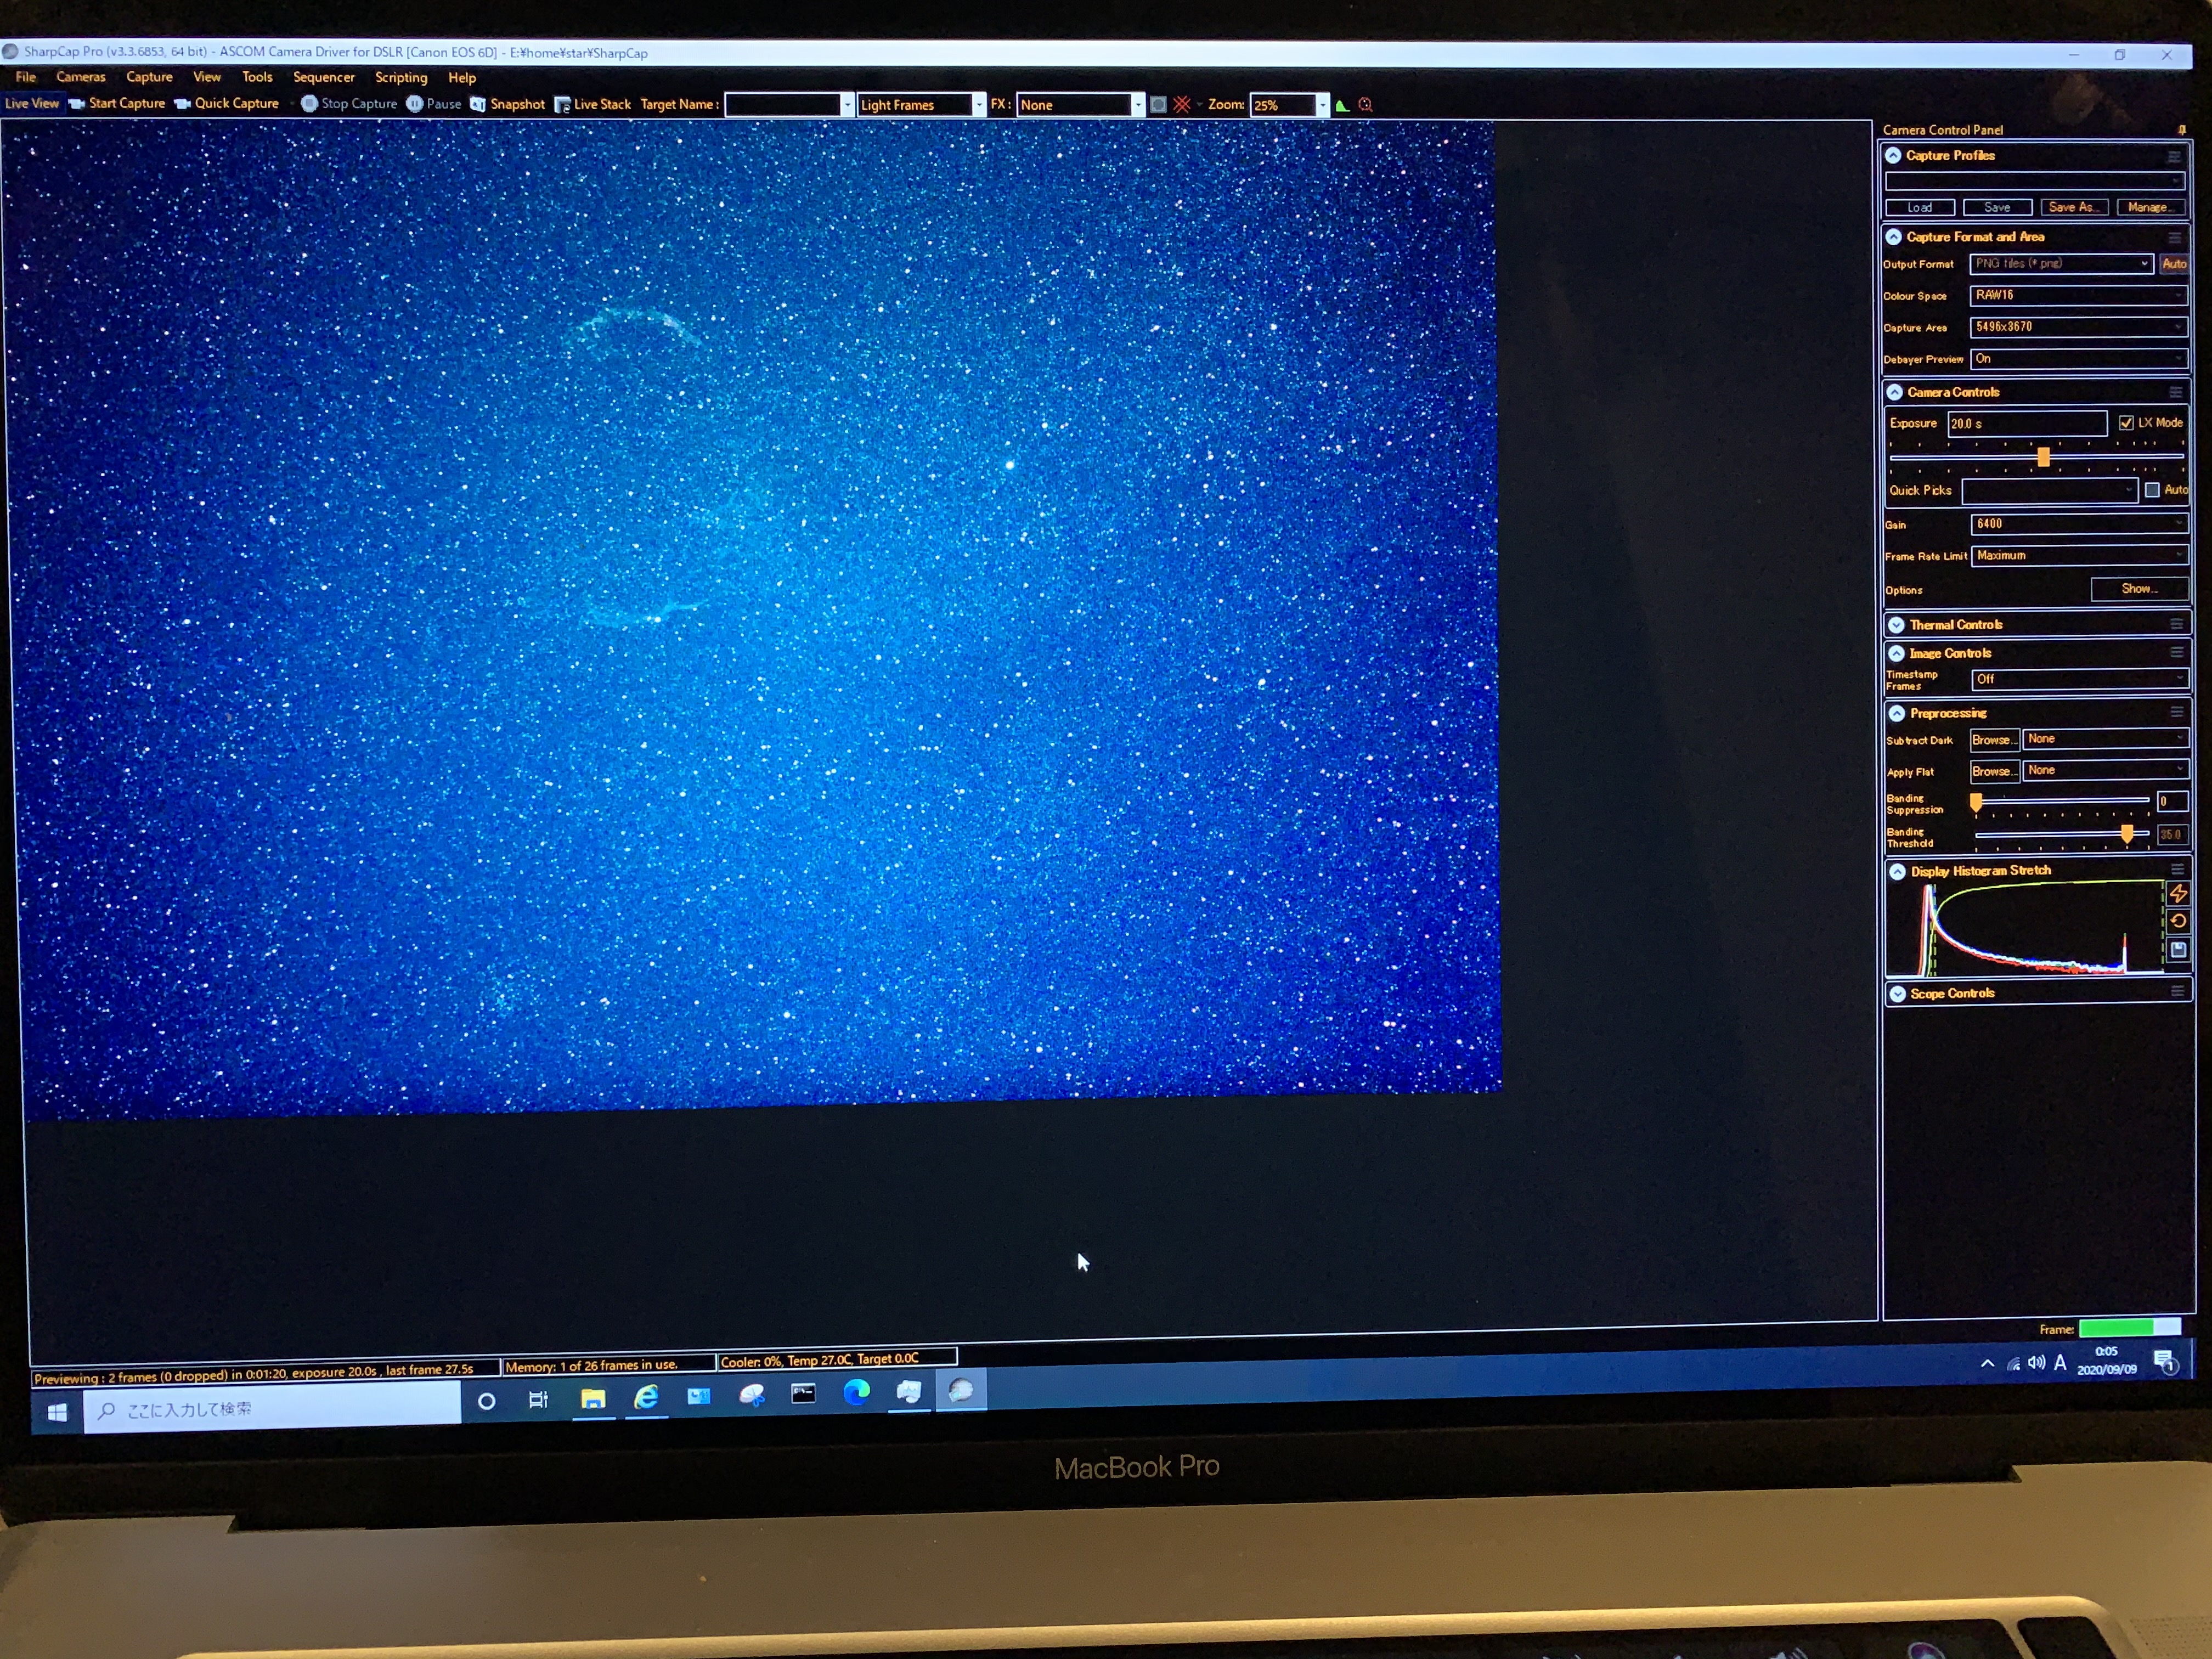Screen dimensions: 2212x1659
Task: Click the red reticule overlay icon
Action: [x=1182, y=105]
